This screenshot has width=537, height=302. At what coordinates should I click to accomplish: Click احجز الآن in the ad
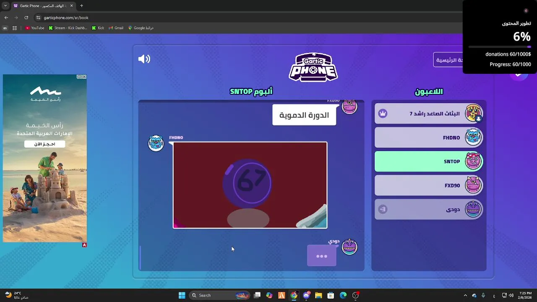45,144
